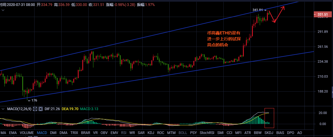
Task: Collapse the MACD indicator panel chevron
Action: coord(3,109)
